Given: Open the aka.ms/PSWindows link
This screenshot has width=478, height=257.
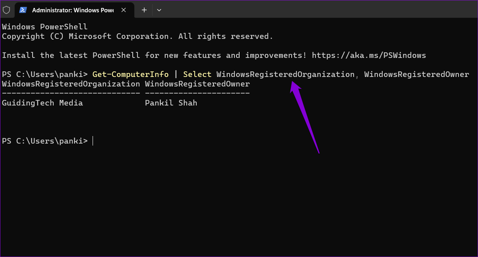Looking at the screenshot, I should click(369, 55).
